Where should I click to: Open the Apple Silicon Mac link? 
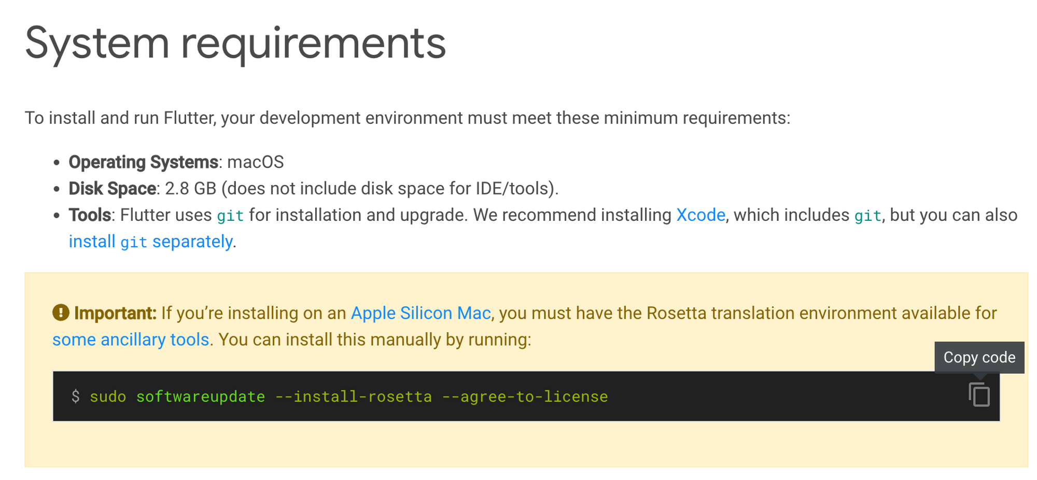coord(421,313)
